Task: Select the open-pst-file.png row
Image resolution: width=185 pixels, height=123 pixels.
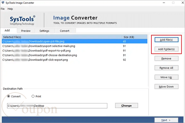Action: click(x=74, y=42)
